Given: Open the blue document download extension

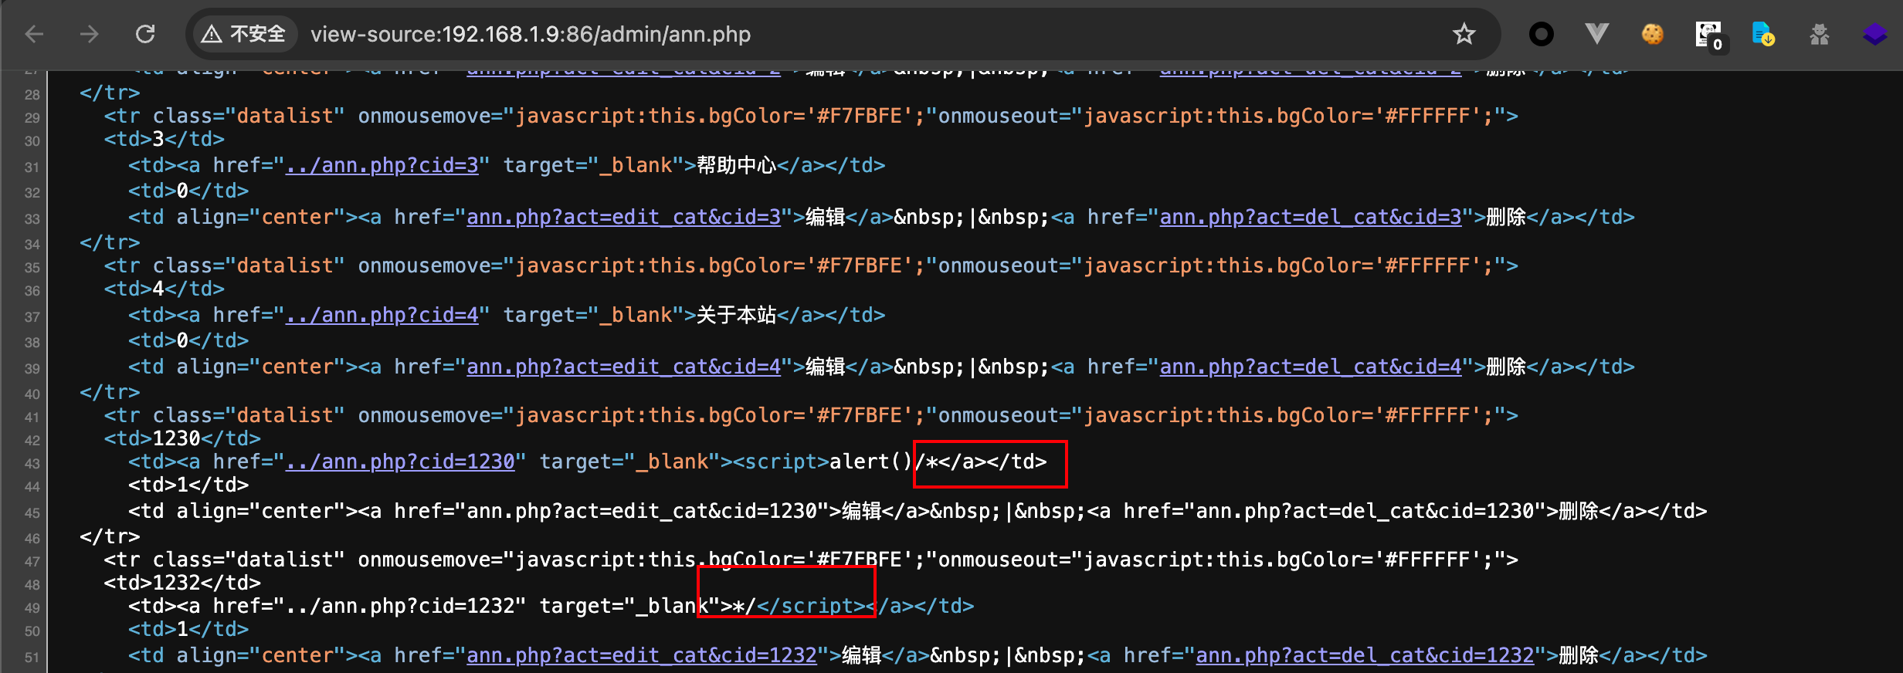Looking at the screenshot, I should tap(1763, 34).
